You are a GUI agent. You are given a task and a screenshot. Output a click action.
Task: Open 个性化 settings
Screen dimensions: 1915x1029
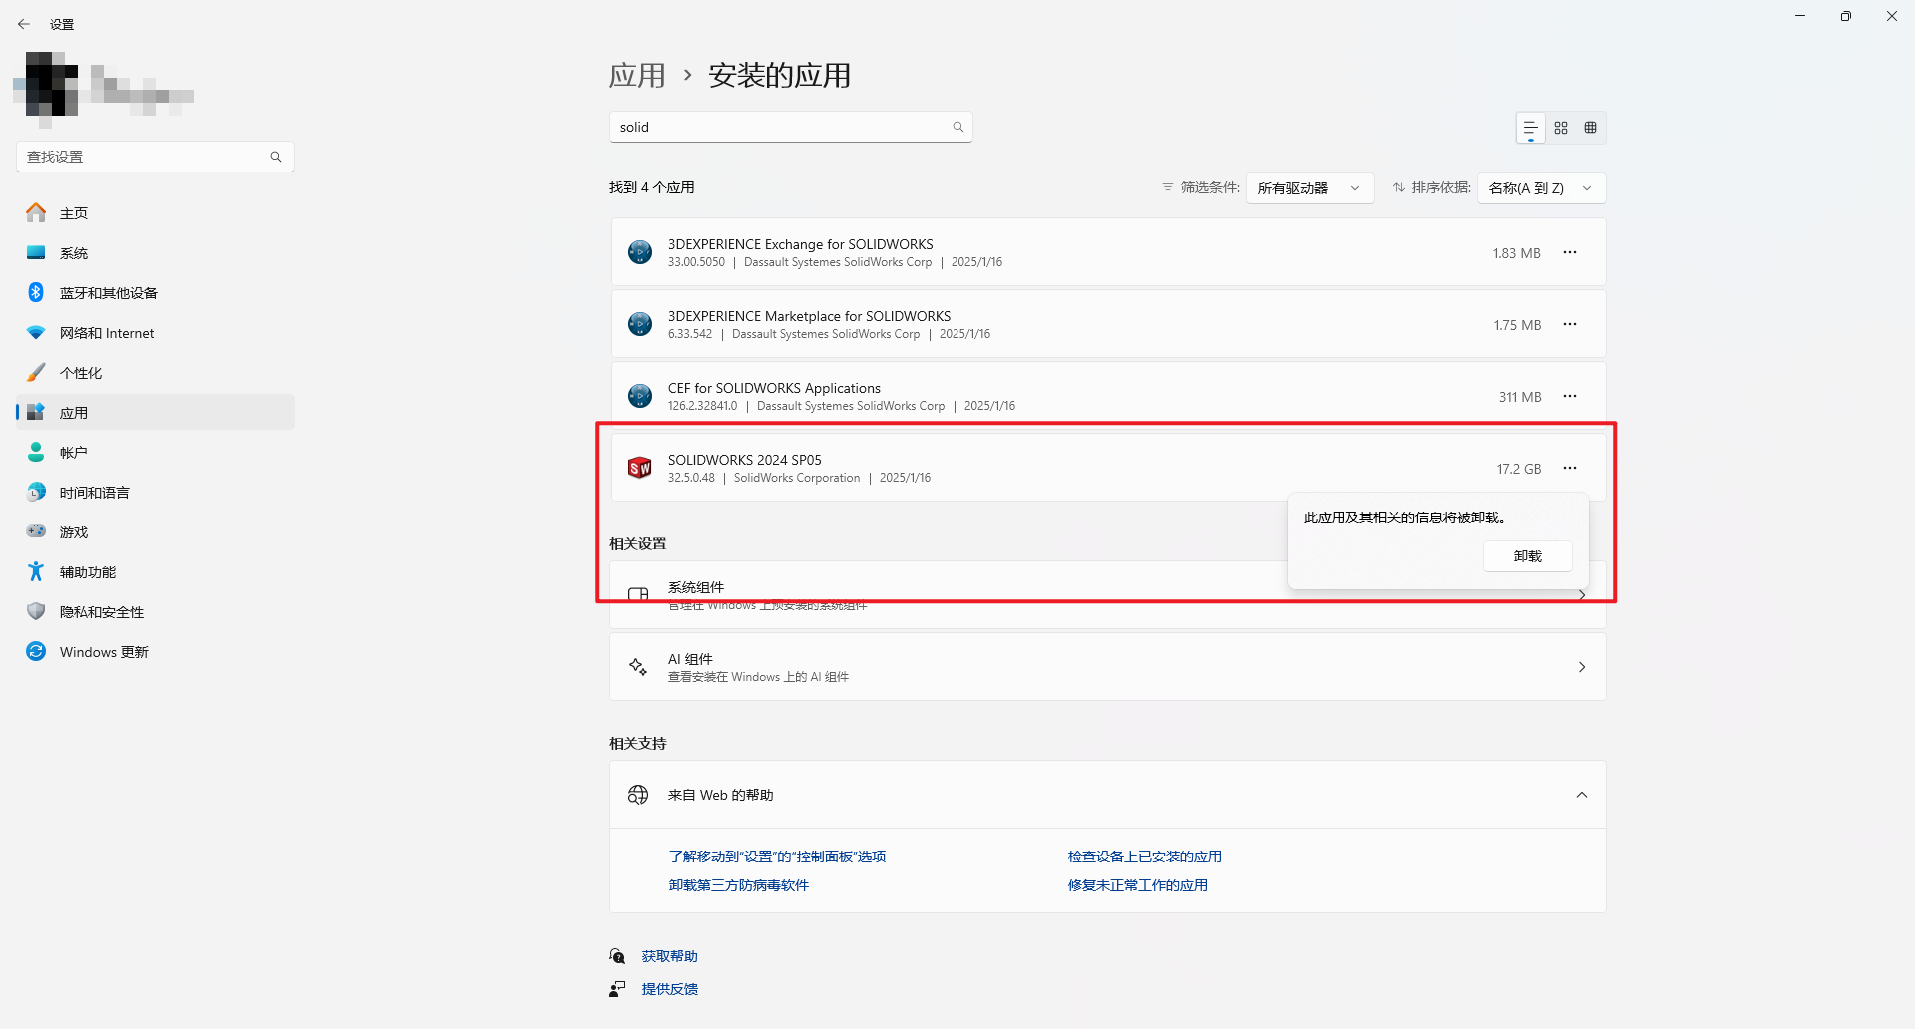156,373
